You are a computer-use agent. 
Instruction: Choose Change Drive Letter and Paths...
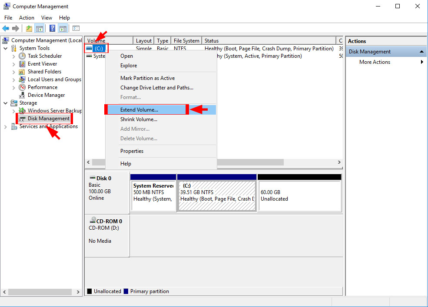click(x=161, y=88)
